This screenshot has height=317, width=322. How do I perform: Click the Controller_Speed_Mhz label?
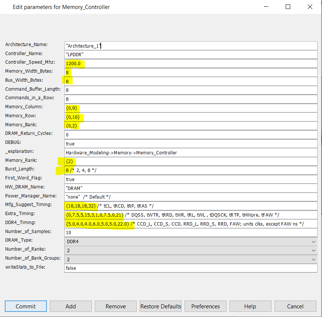click(30, 62)
